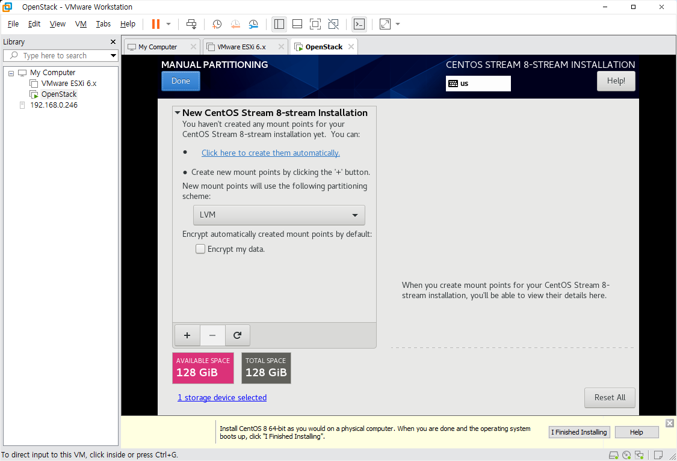This screenshot has height=461, width=677.
Task: Open the View menu
Action: (57, 23)
